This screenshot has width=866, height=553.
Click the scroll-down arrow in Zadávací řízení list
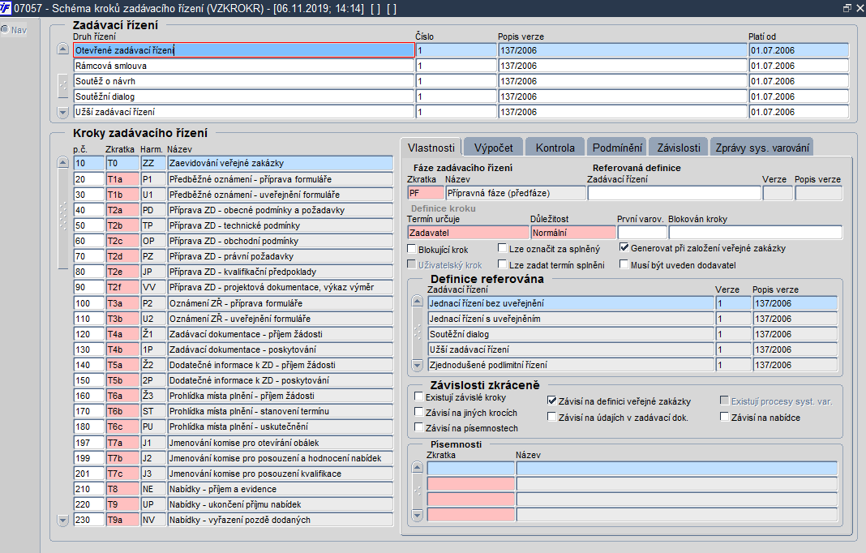[63, 112]
